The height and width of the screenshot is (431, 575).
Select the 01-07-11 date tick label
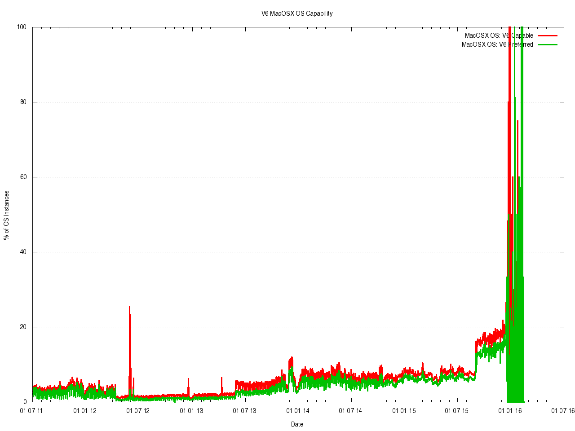32,410
